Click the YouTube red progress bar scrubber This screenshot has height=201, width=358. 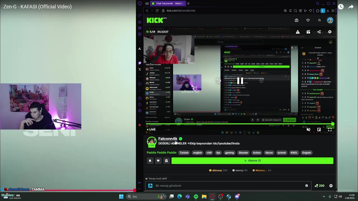(135, 190)
